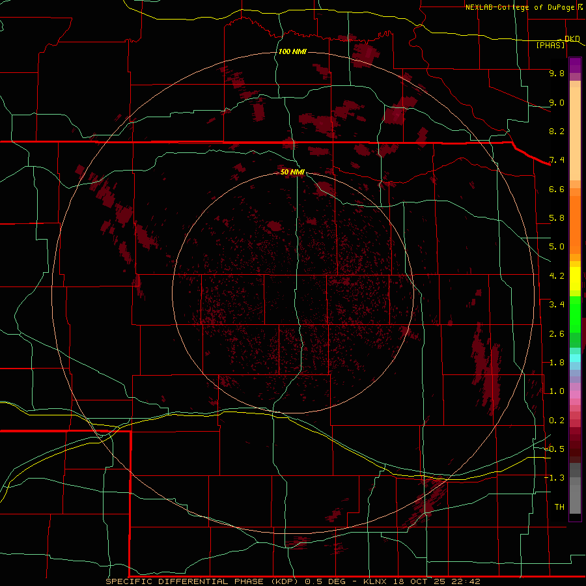This screenshot has height=586, width=586.
Task: Click the 9.0 value on the color scale
Action: pos(557,102)
